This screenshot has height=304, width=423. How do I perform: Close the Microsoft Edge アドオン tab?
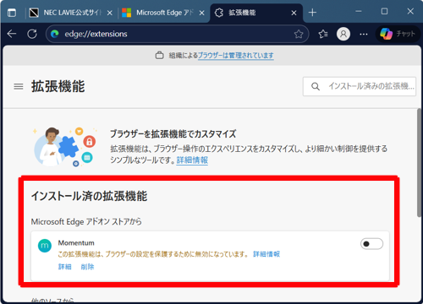(x=201, y=13)
